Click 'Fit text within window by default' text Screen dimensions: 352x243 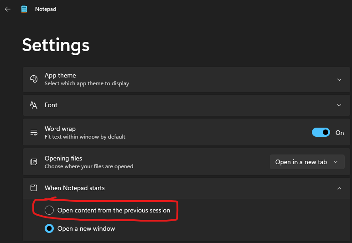click(x=85, y=137)
